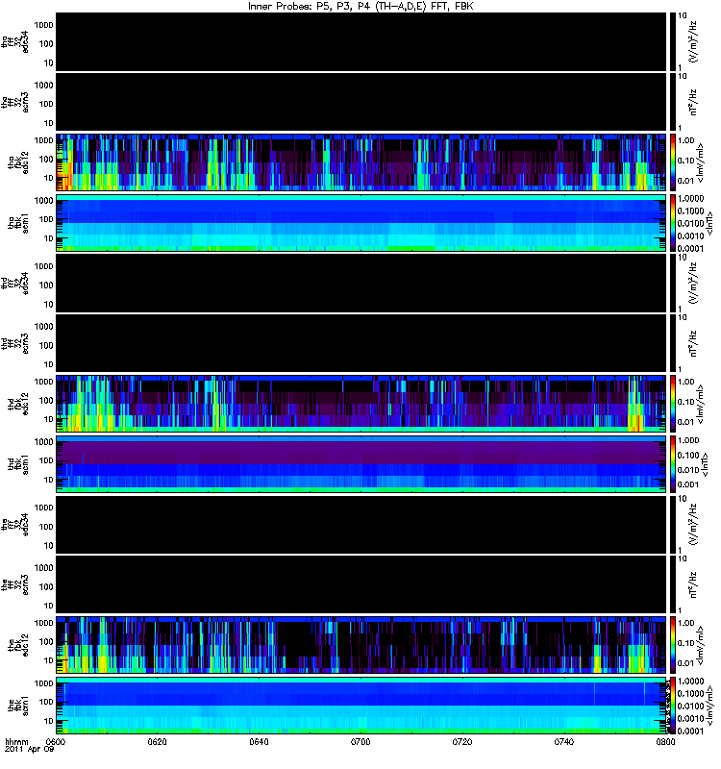Click the empty the fff 32 scm3 panel
The image size is (721, 769).
coord(361,584)
